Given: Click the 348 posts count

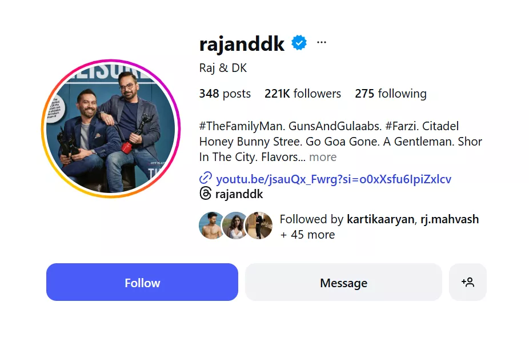Looking at the screenshot, I should (225, 94).
